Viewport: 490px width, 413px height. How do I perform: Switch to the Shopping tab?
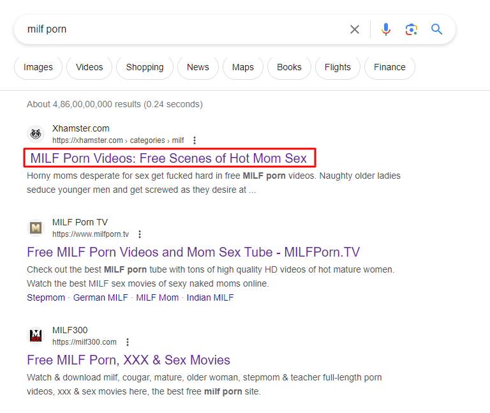[145, 67]
